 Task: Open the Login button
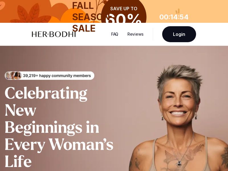[x=179, y=34]
